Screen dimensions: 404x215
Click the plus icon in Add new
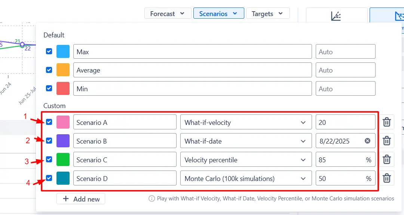pos(66,199)
